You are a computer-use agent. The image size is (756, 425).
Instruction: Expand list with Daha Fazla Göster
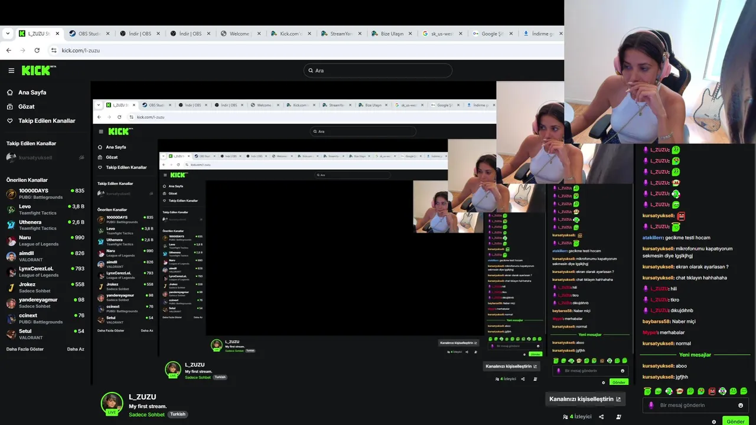[25, 349]
